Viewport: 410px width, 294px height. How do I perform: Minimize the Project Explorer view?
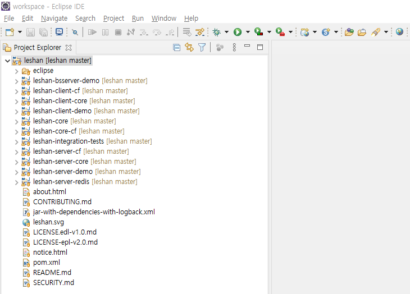tap(247, 46)
